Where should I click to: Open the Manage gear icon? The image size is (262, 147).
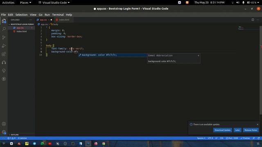[4, 132]
